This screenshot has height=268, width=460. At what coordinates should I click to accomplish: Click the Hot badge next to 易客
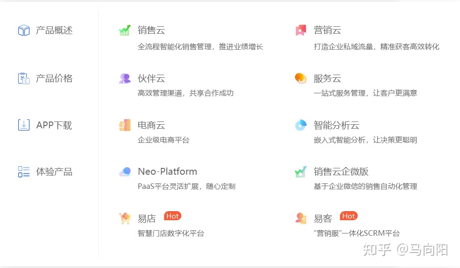[349, 216]
